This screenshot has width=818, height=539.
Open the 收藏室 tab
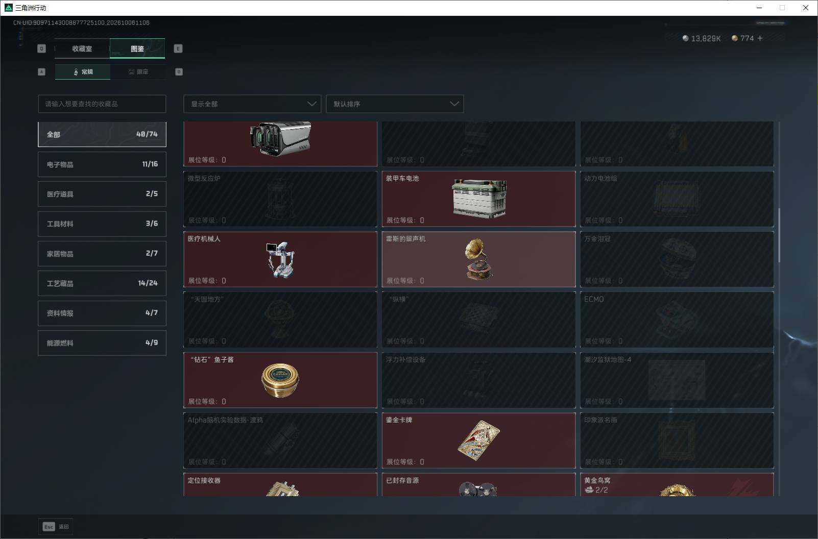click(x=82, y=49)
